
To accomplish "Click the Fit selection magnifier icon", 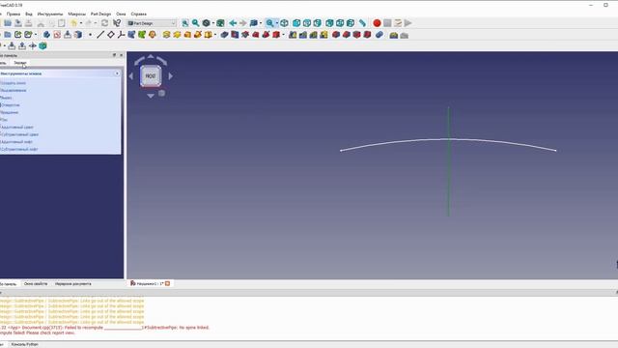I will tap(195, 23).
